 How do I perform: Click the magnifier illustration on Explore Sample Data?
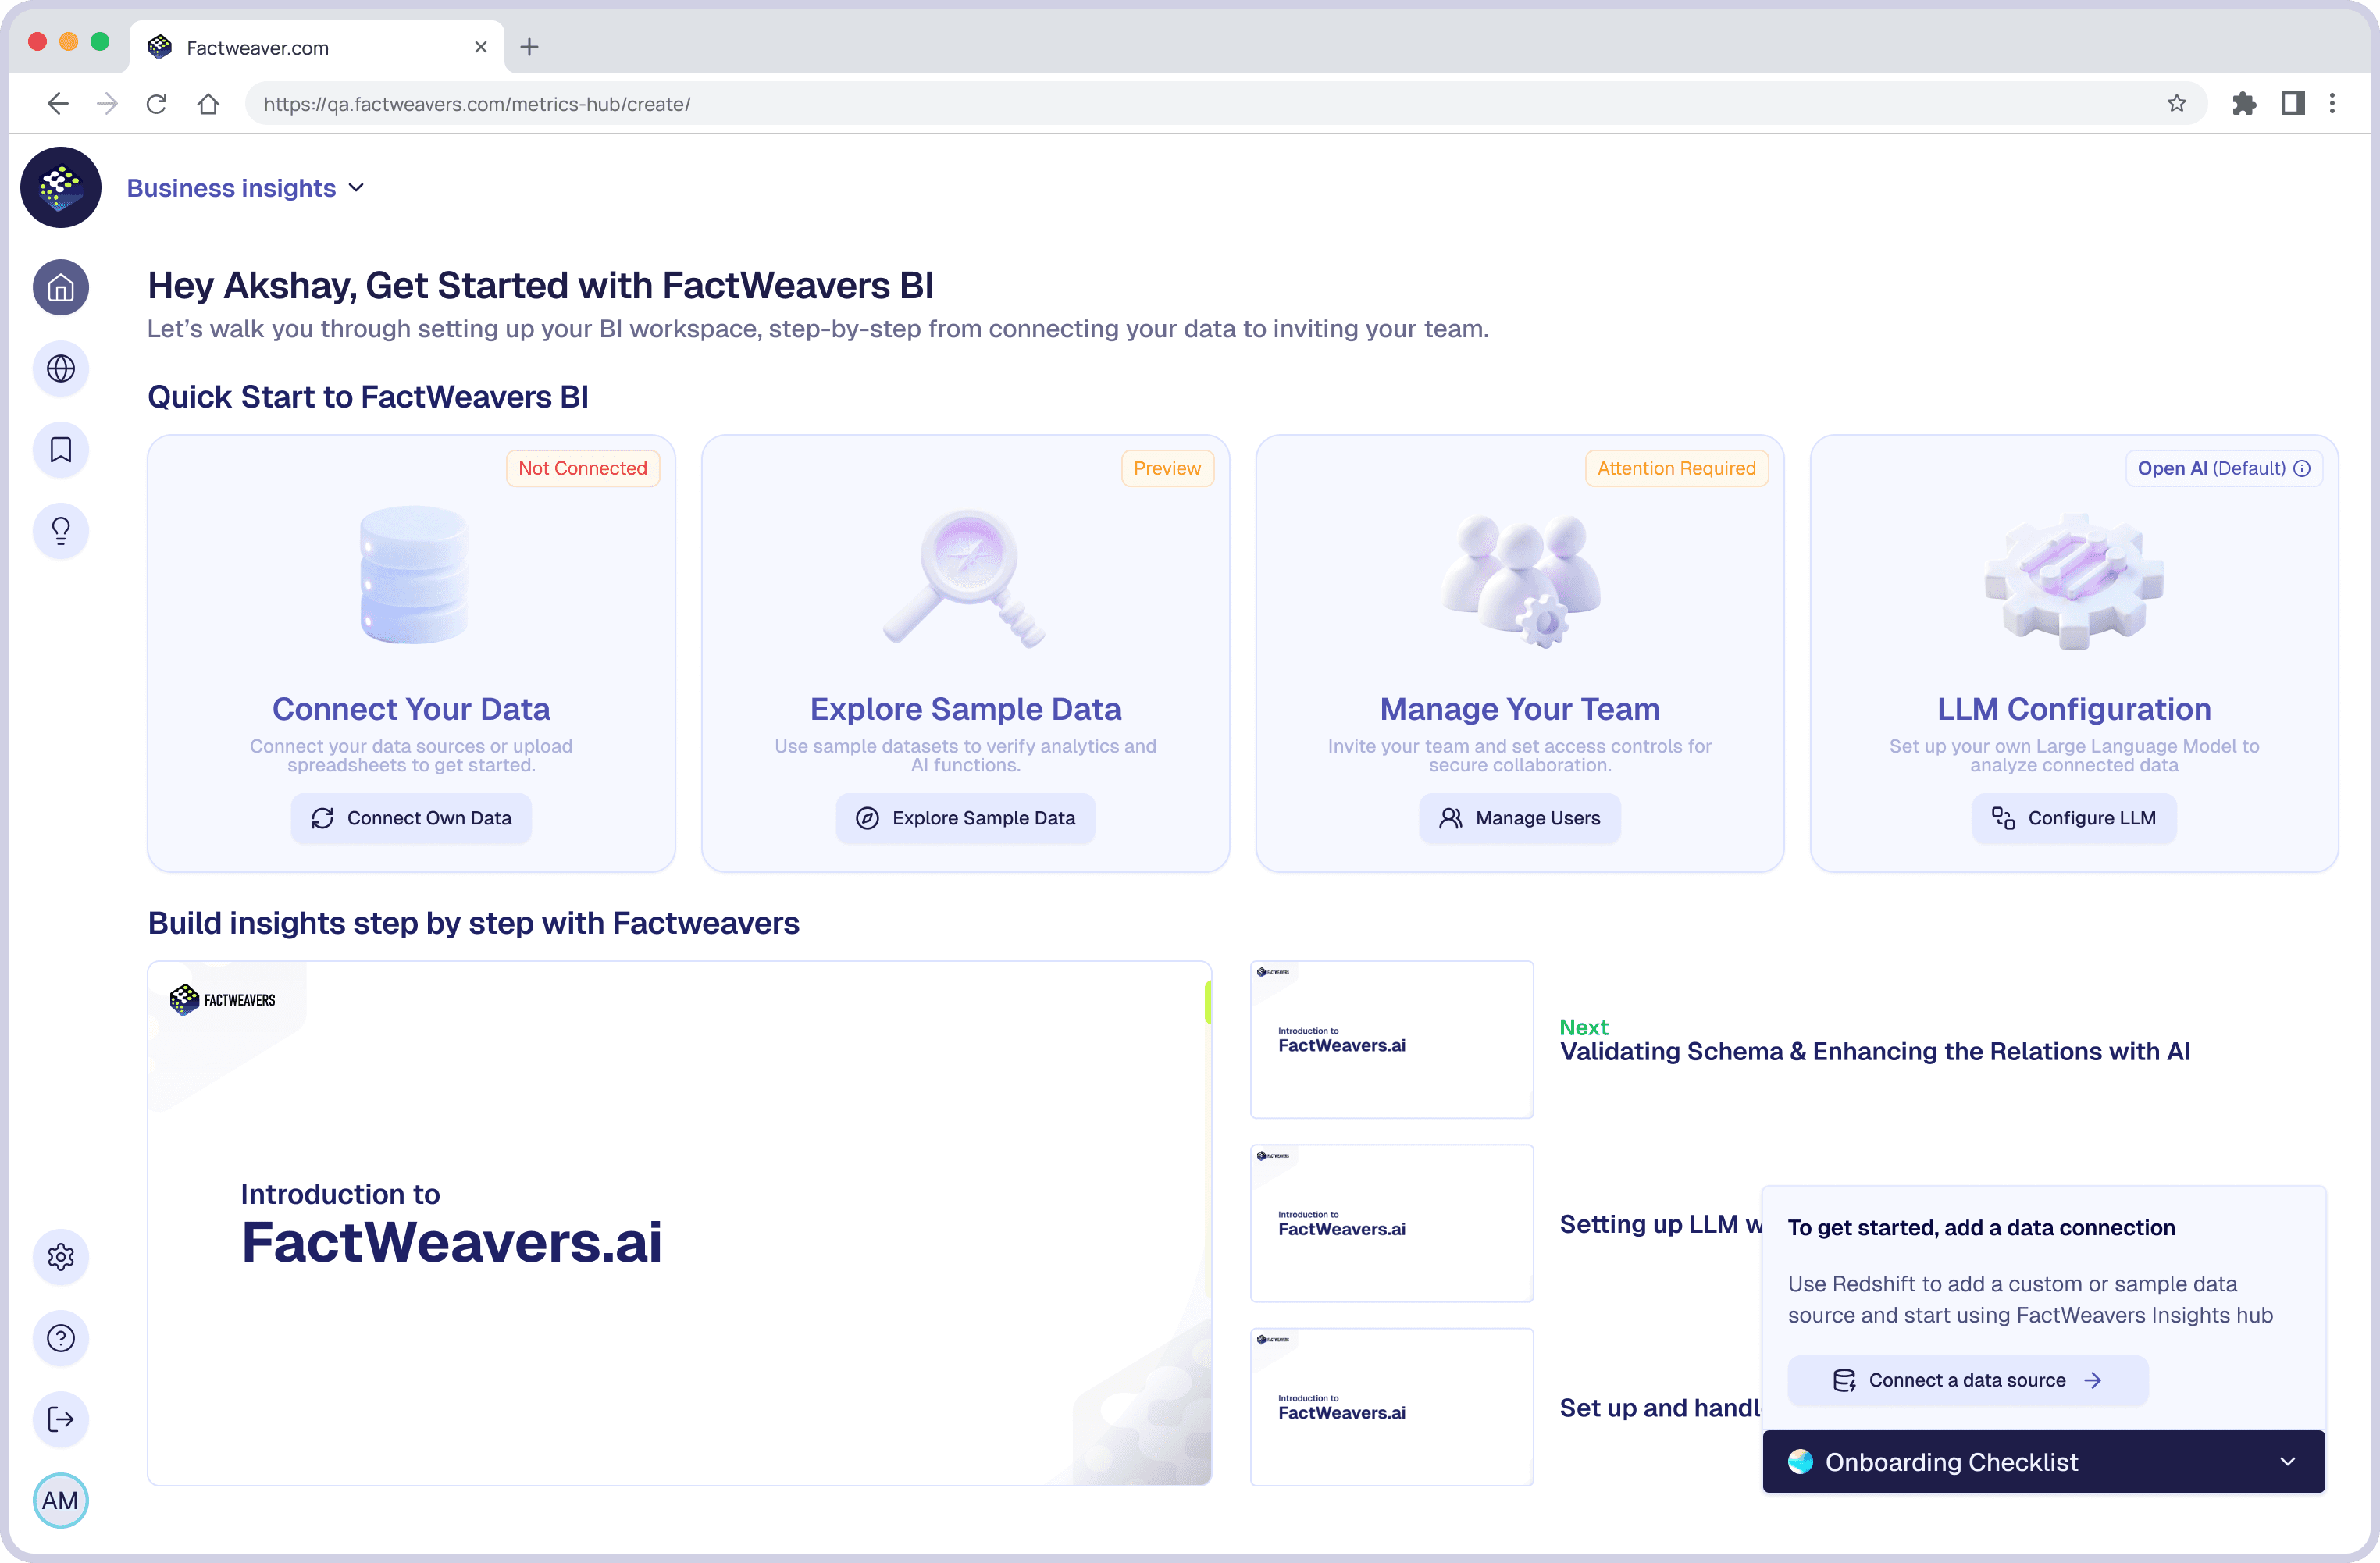click(x=966, y=578)
